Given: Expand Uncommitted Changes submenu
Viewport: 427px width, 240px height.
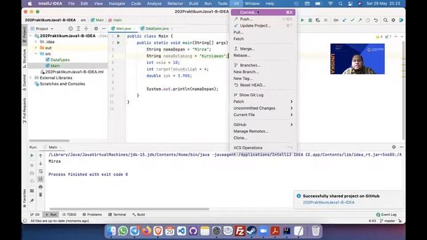Looking at the screenshot, I should 263,108.
